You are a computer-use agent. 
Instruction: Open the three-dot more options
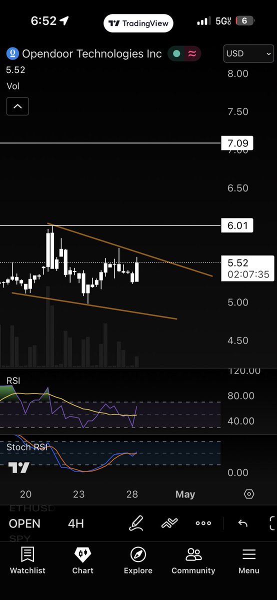click(x=203, y=523)
